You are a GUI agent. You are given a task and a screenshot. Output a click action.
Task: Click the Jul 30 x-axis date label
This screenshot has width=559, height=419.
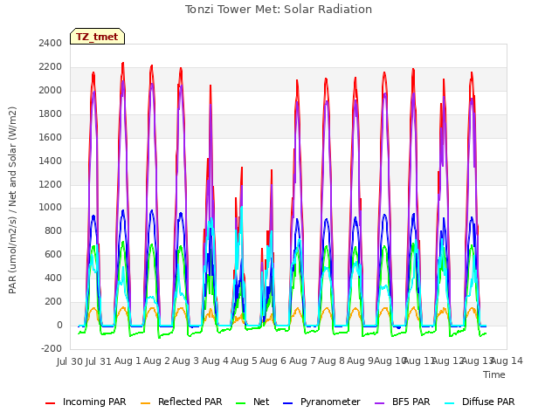click(x=70, y=361)
